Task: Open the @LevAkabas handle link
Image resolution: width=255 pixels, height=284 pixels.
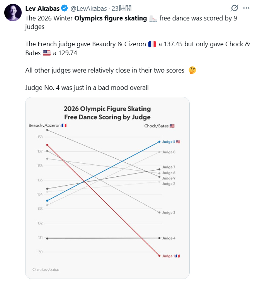Action: pos(88,8)
